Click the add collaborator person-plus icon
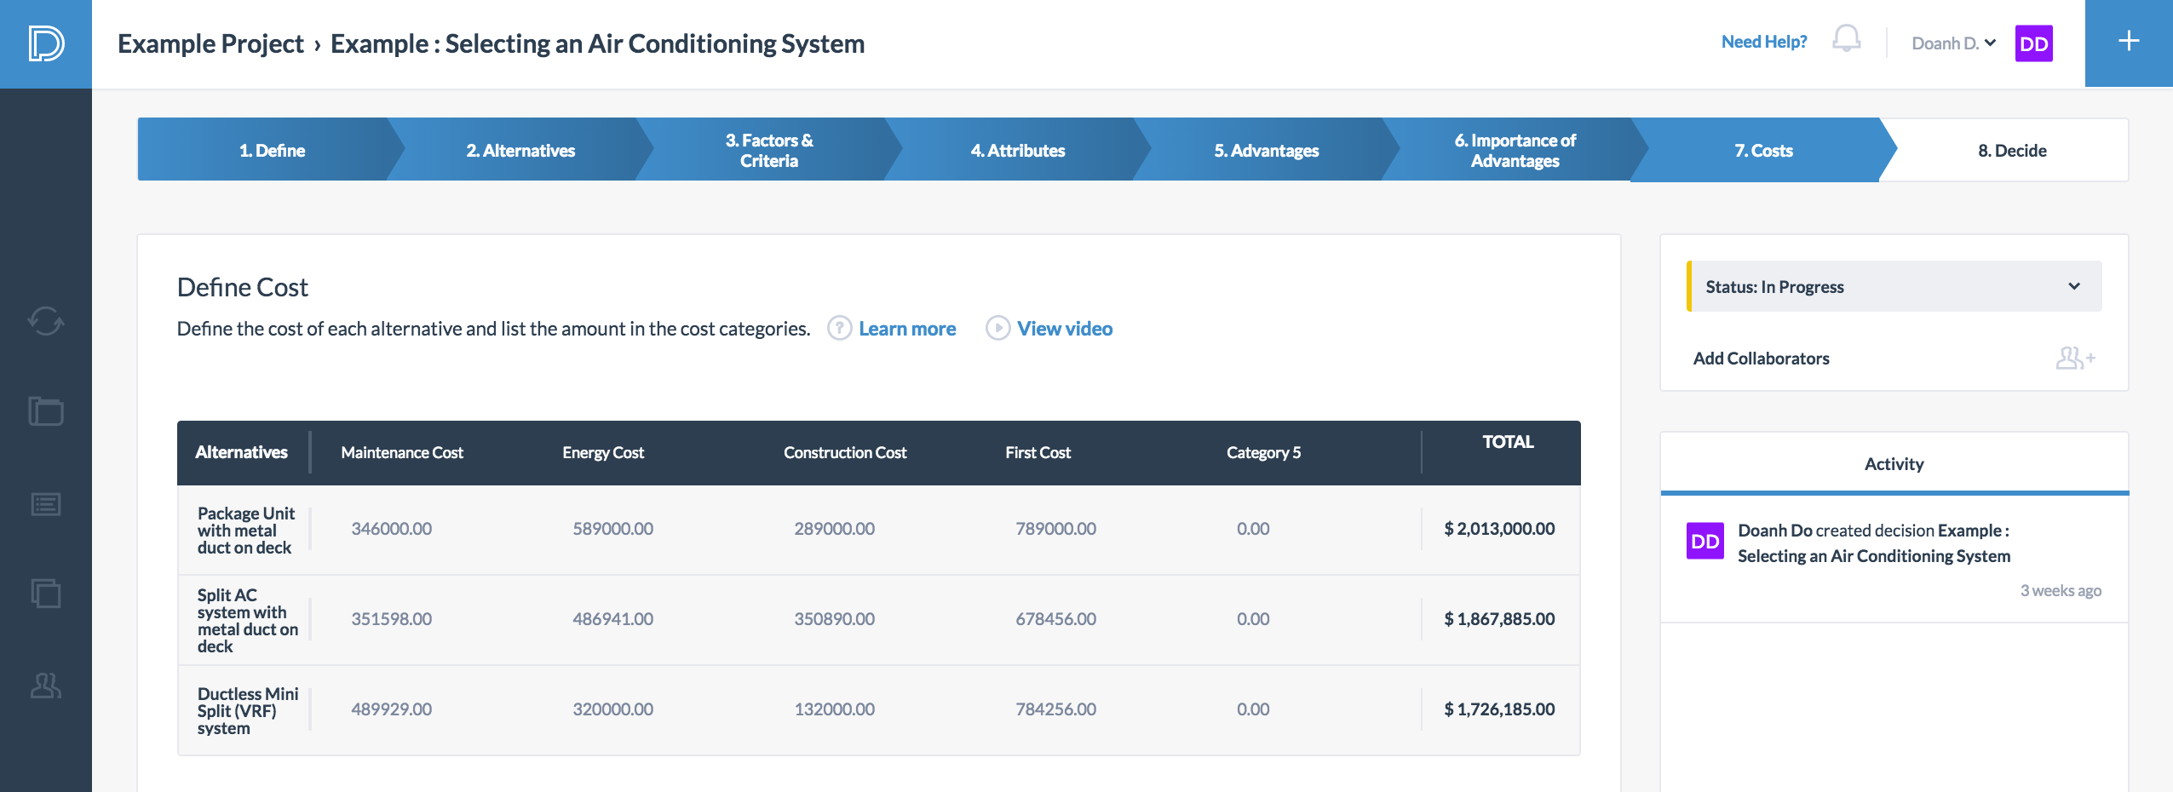The width and height of the screenshot is (2173, 792). [2075, 358]
